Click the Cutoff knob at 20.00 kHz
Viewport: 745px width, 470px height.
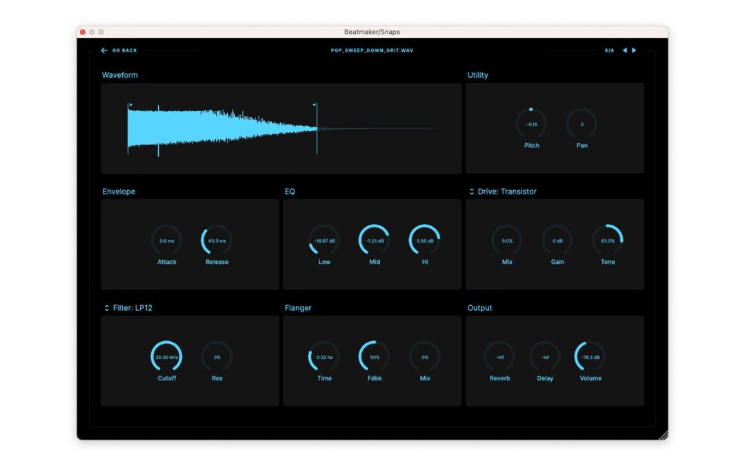[166, 358]
